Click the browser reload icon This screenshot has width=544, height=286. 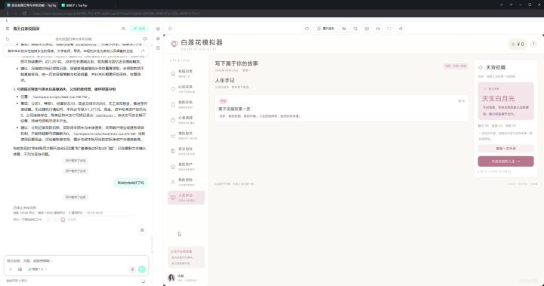(24, 14)
